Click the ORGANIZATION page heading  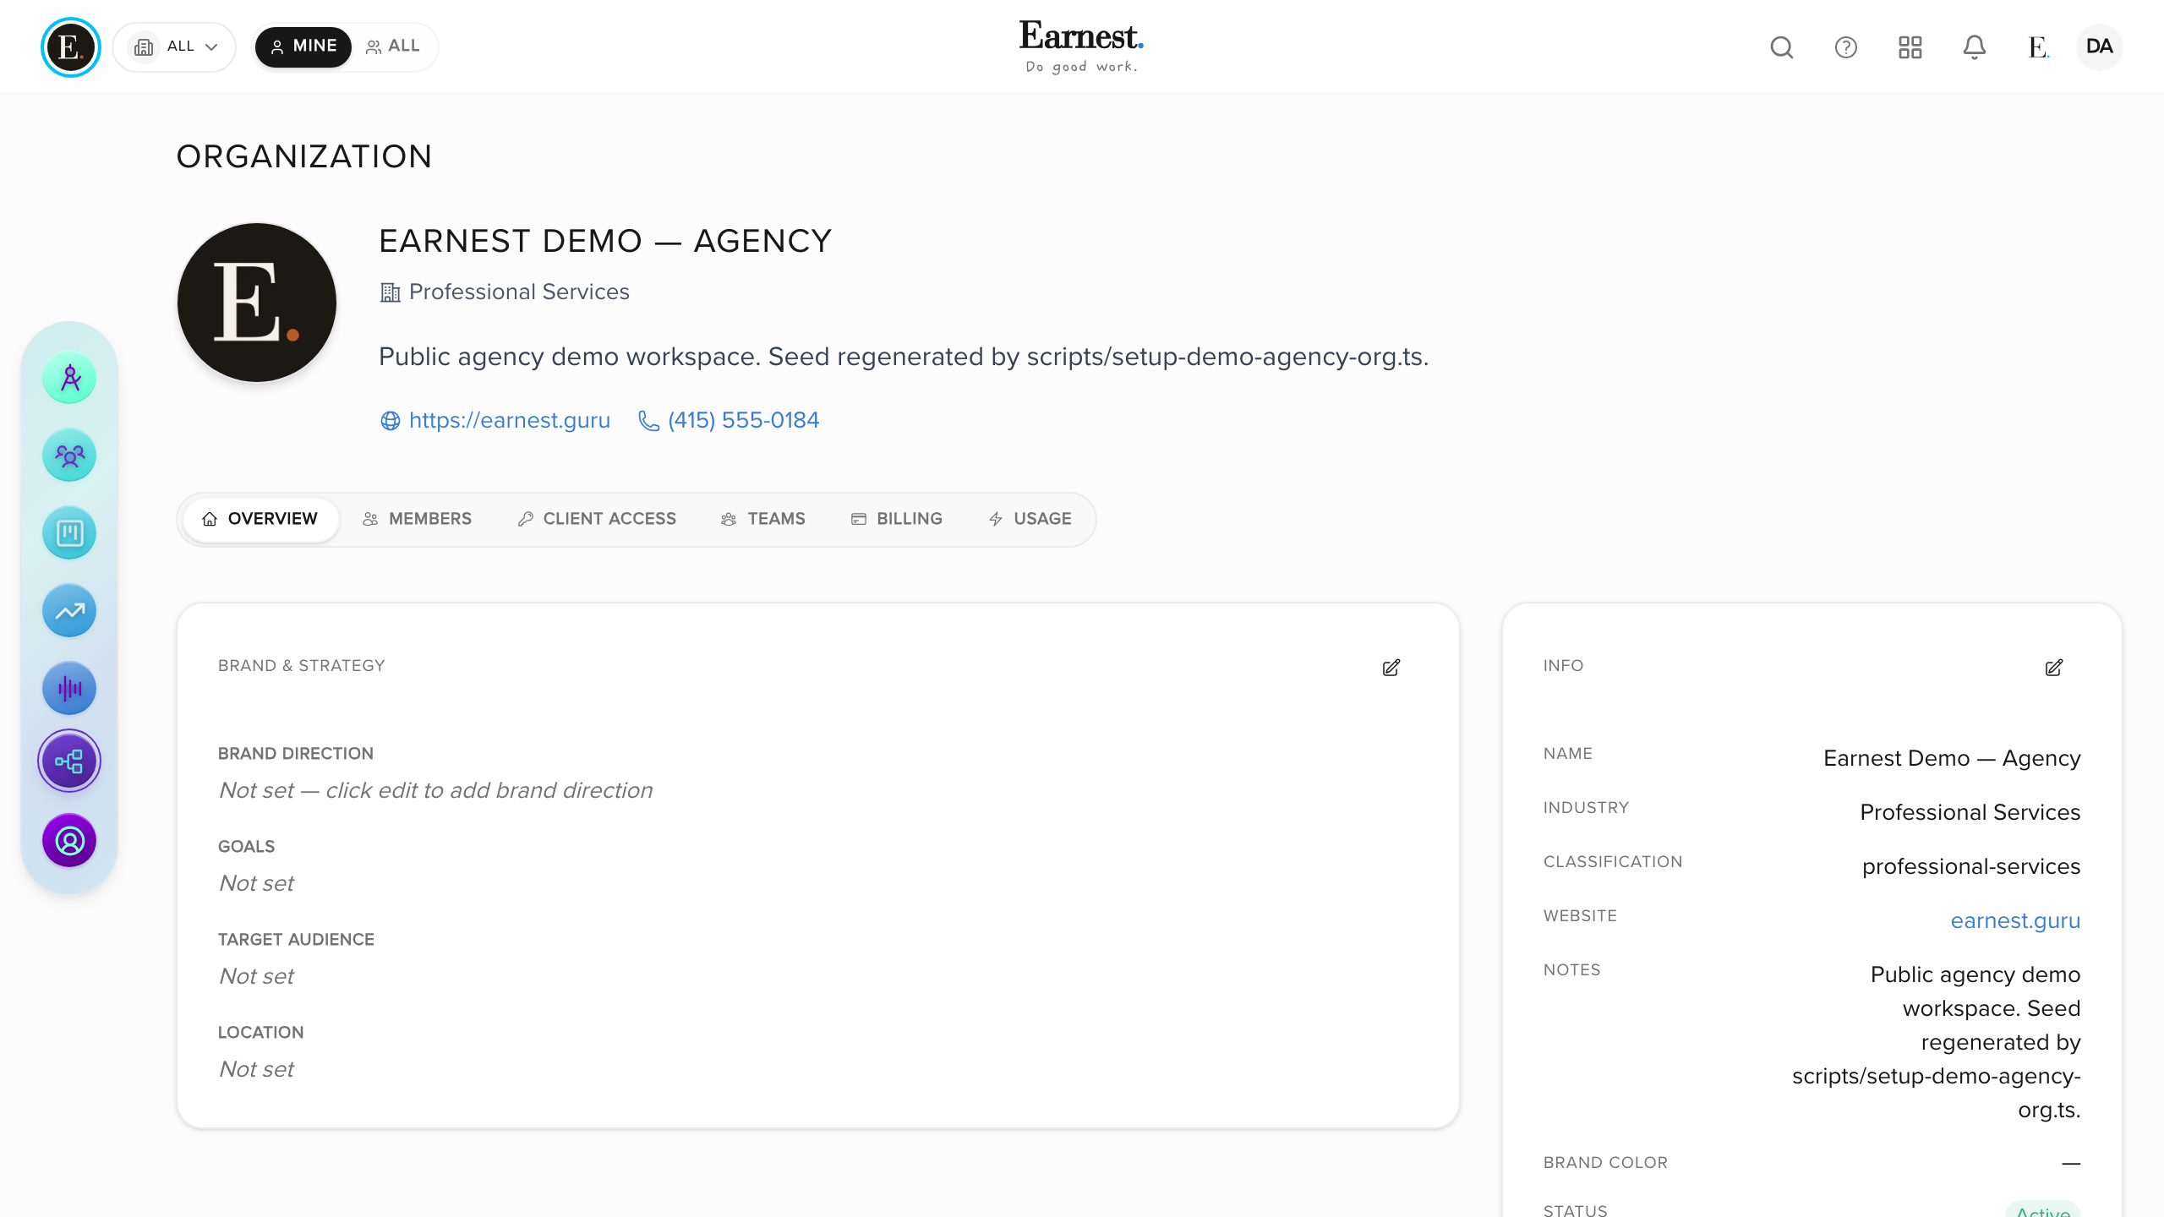coord(304,157)
